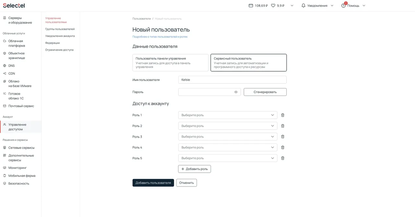This screenshot has width=415, height=217.
Task: Open help question mark icon
Action: 343,6
